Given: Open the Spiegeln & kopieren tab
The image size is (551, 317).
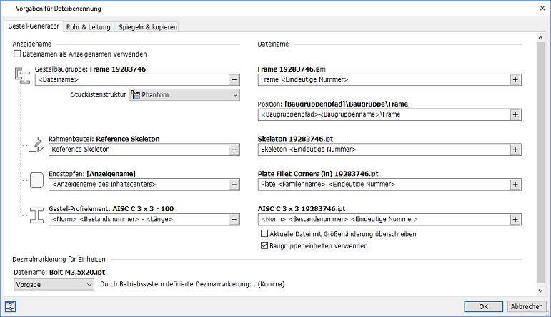Looking at the screenshot, I should pos(147,27).
